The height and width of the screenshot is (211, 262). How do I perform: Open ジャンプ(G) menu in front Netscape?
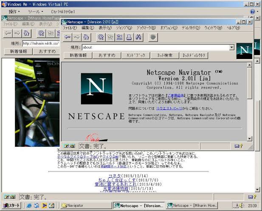pos(124,28)
